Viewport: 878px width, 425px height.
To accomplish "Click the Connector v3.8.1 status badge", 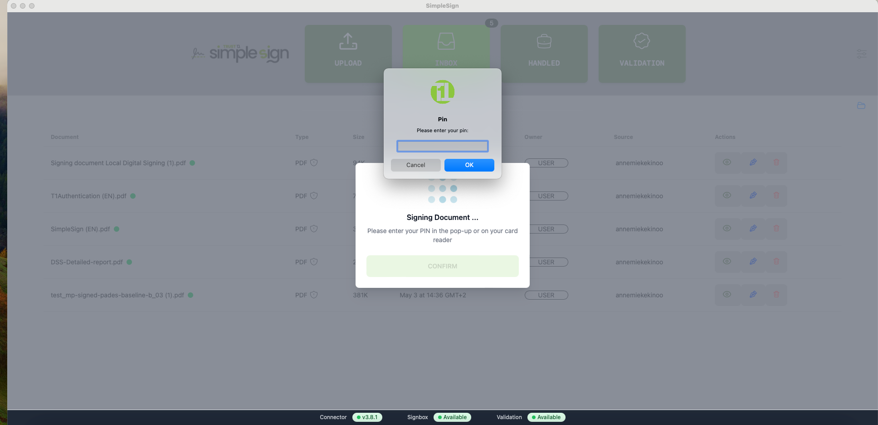I will click(x=367, y=417).
